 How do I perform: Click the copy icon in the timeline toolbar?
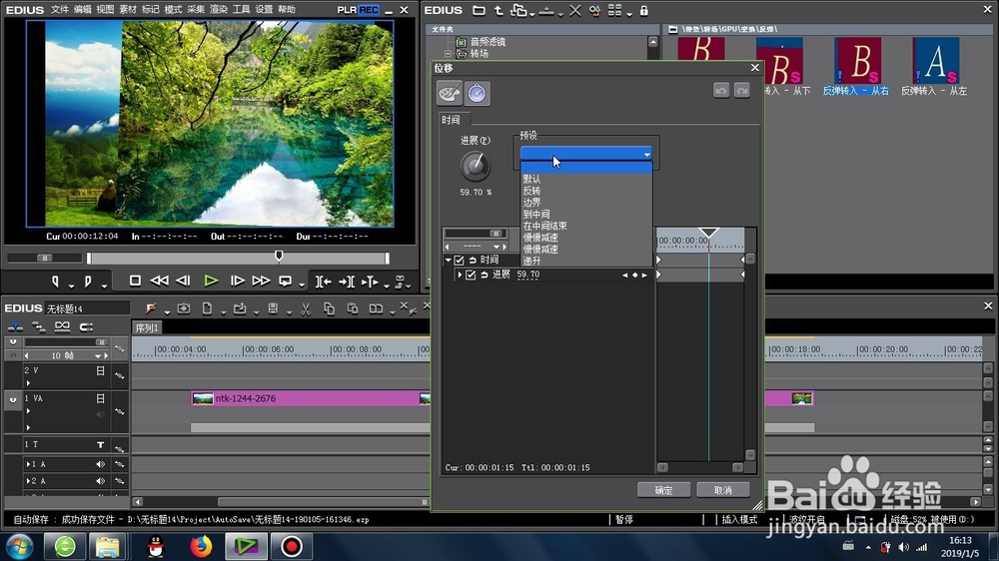click(329, 308)
